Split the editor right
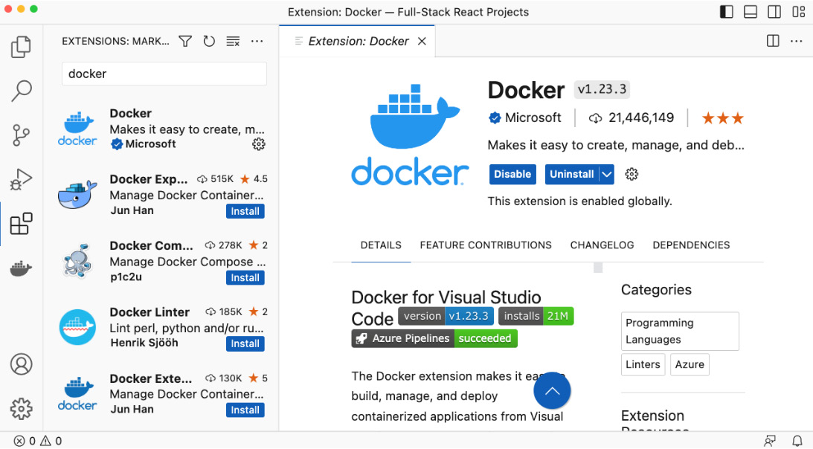Viewport: 813px width, 449px height. pyautogui.click(x=773, y=41)
